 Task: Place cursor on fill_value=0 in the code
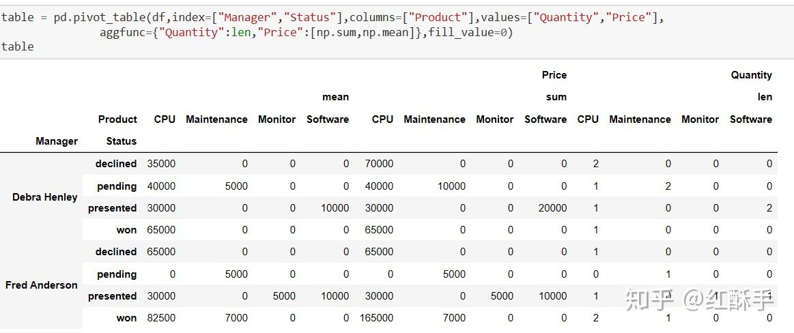[x=471, y=32]
